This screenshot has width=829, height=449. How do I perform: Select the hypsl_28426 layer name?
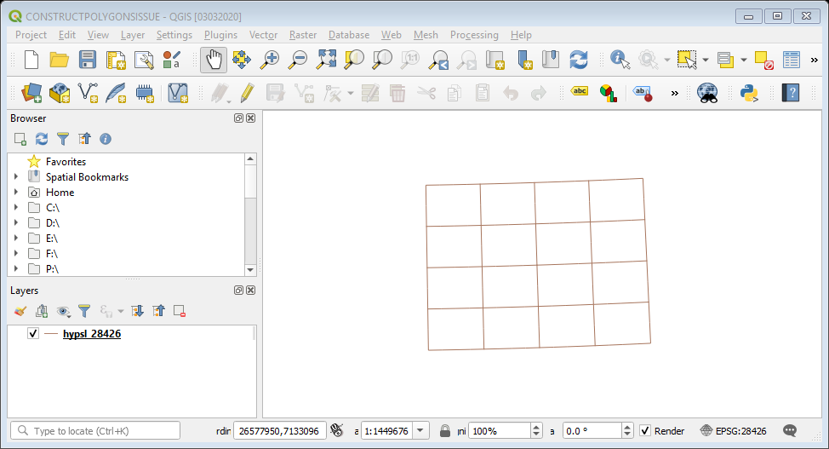pos(92,334)
